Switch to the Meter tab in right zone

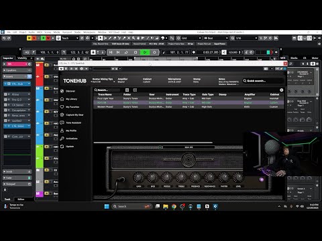click(315, 58)
